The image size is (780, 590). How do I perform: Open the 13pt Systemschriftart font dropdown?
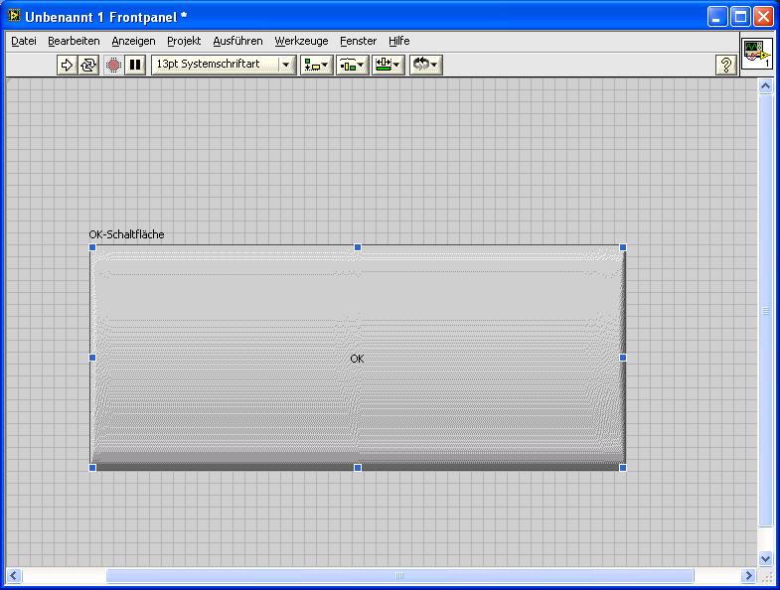[224, 66]
